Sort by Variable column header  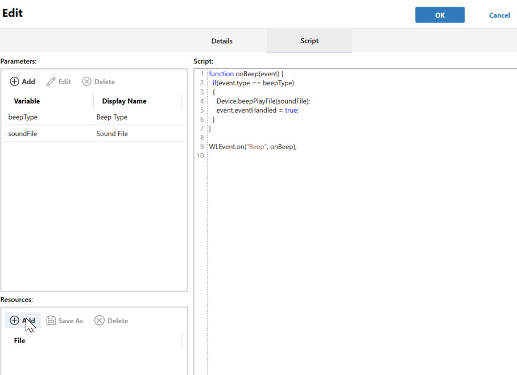pyautogui.click(x=27, y=101)
